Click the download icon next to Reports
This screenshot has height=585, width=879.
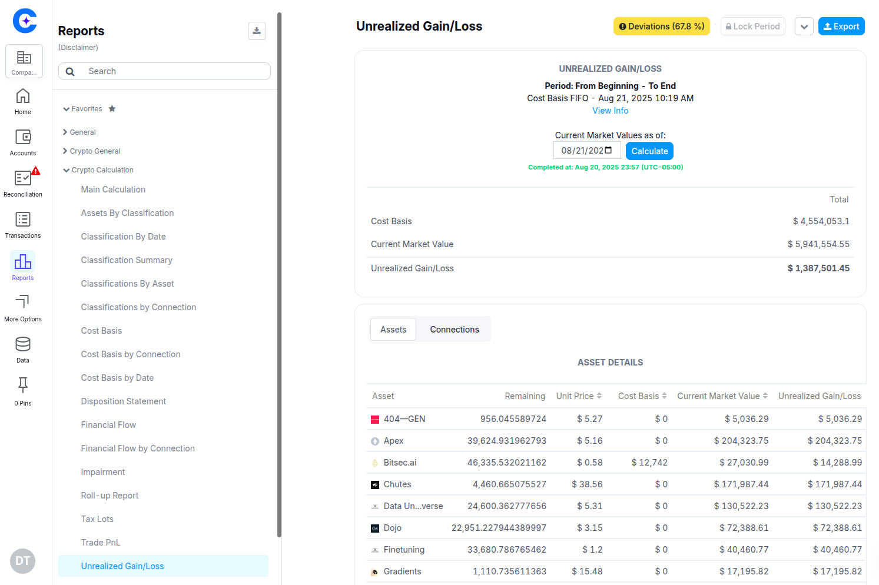pyautogui.click(x=257, y=31)
